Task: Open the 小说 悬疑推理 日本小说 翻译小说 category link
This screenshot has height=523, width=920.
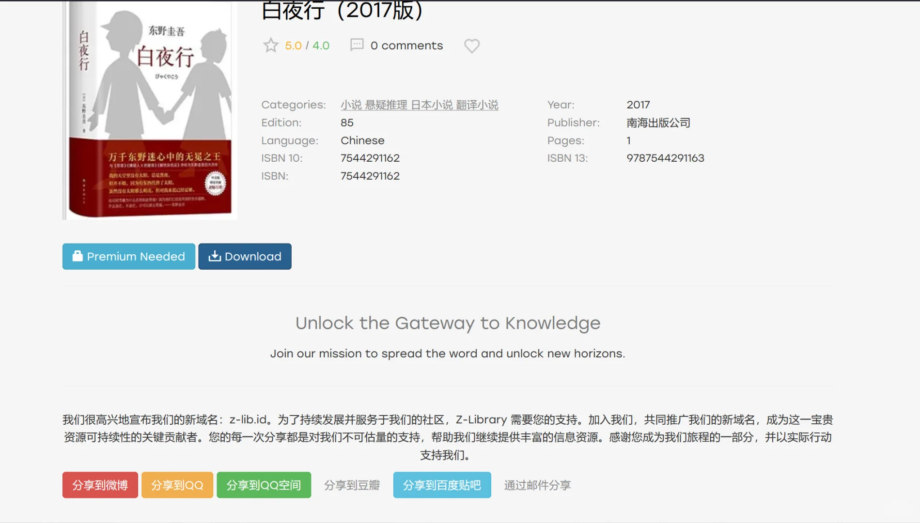Action: [x=420, y=105]
